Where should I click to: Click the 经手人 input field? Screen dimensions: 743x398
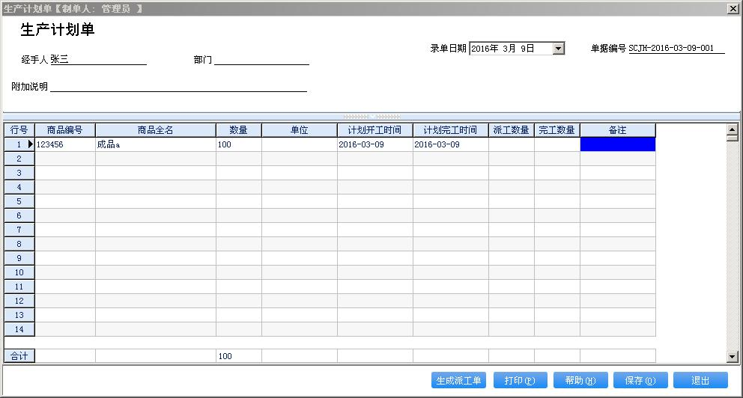coord(97,60)
